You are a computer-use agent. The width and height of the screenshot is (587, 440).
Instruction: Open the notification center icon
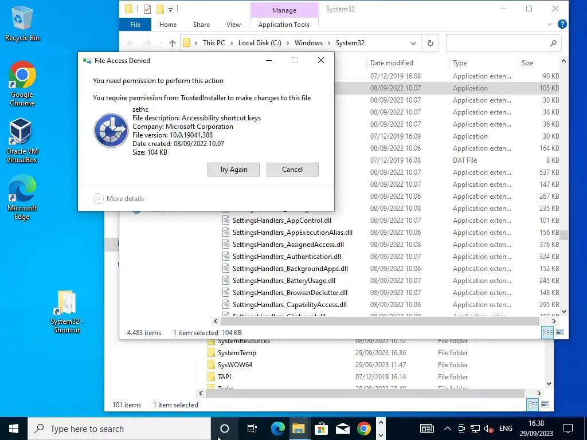click(x=568, y=429)
